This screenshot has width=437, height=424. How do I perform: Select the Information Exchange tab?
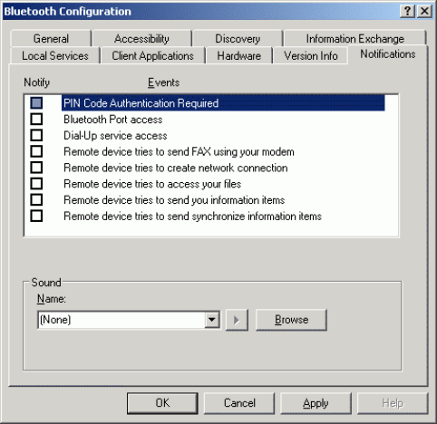(355, 39)
